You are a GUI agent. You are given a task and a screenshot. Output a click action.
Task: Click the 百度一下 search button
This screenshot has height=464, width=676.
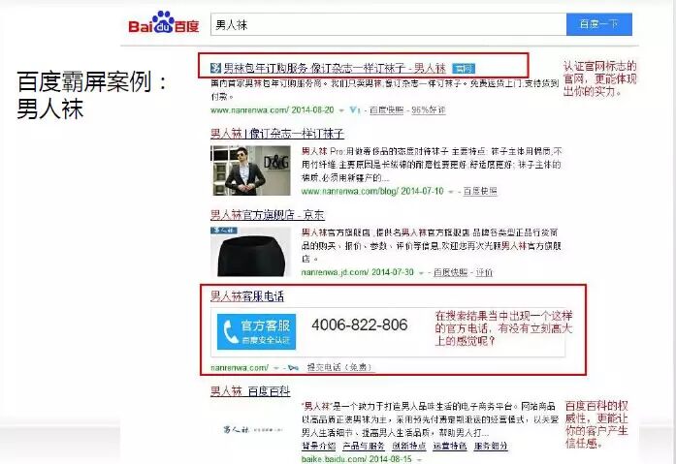click(x=599, y=24)
